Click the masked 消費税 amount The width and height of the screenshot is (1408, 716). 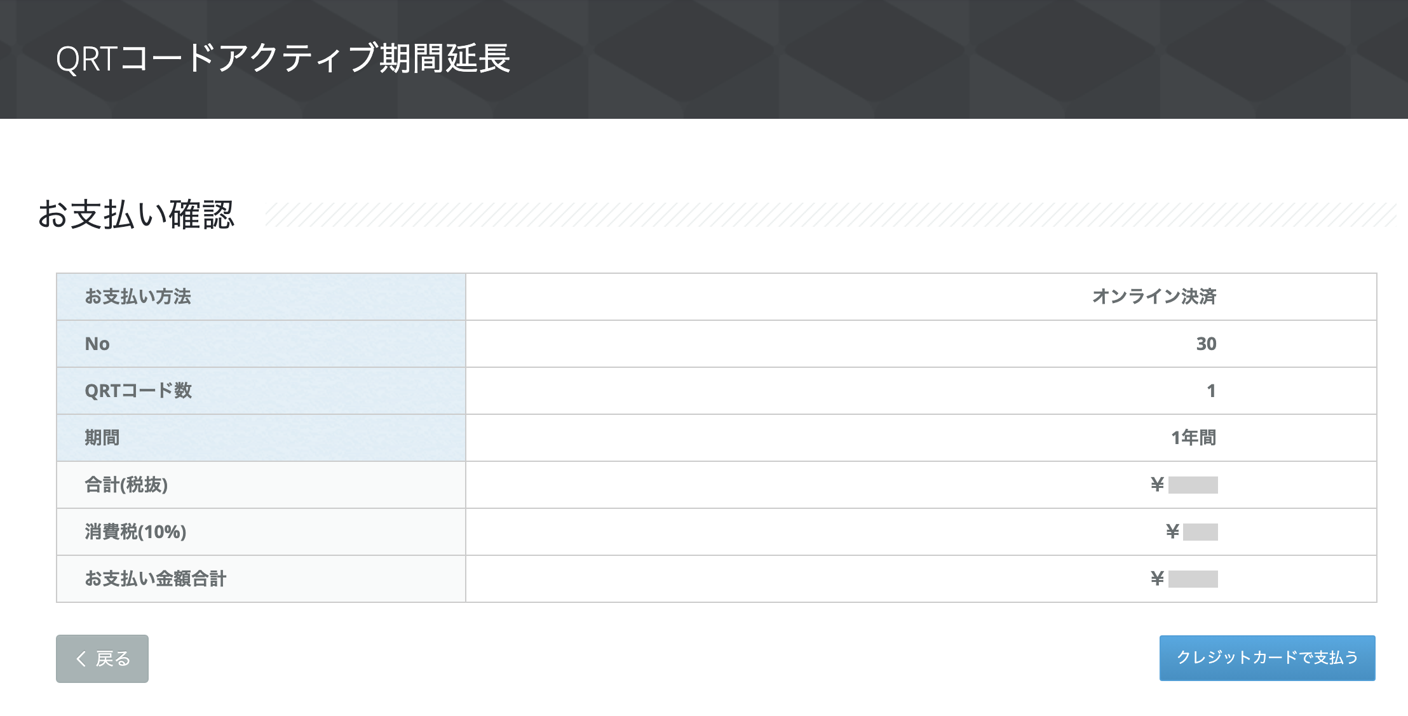[x=1200, y=532]
